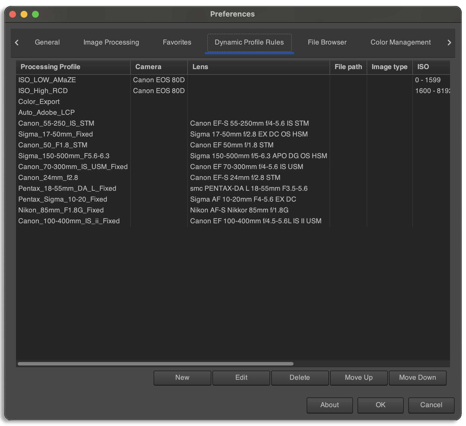Click lens Canon EF 100-400mm f/4.5-5.6L IS II USM

(x=256, y=221)
